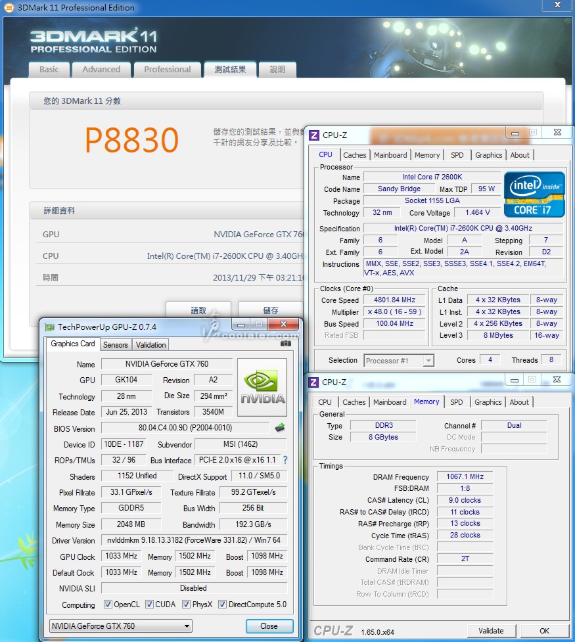Screen dimensions: 575x642
Task: Click the DRAM Frequency 1067.1 MHz value
Action: (x=465, y=476)
